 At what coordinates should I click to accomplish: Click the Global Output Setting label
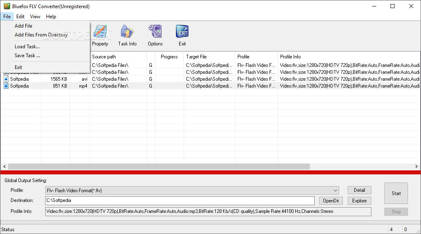click(26, 180)
